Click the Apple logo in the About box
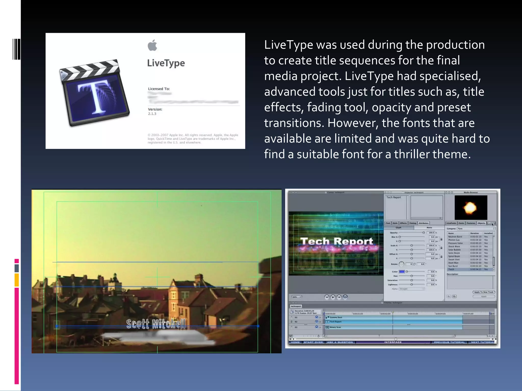The width and height of the screenshot is (522, 391). click(152, 45)
